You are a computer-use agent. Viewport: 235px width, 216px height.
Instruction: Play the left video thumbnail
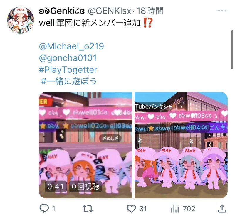(85, 145)
